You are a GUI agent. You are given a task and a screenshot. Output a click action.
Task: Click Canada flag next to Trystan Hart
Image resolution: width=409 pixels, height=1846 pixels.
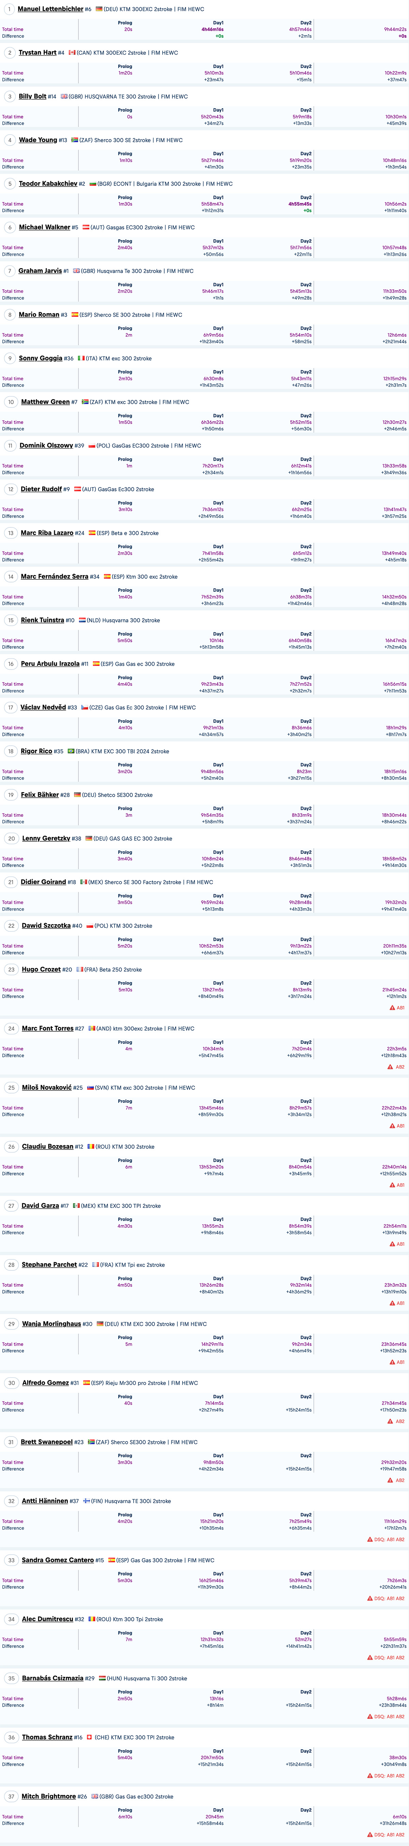click(x=72, y=53)
